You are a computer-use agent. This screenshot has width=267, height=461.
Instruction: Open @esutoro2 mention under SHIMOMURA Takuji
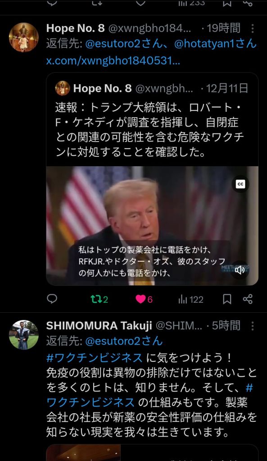coord(124,341)
